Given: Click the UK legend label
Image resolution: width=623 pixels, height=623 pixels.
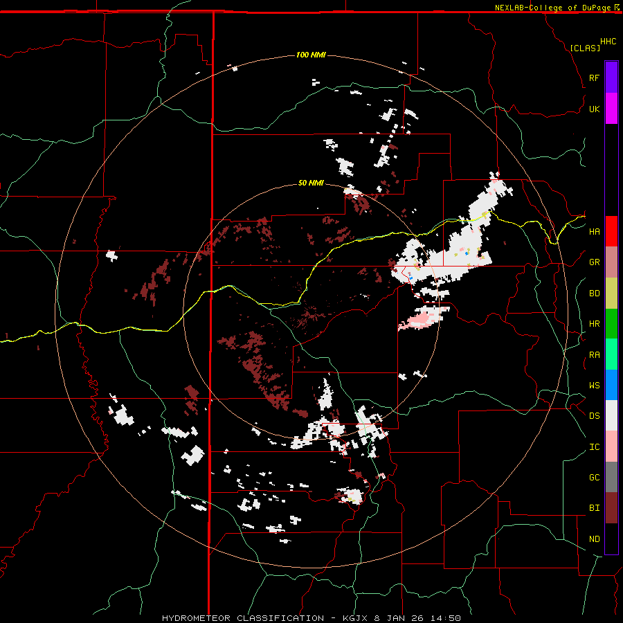Looking at the screenshot, I should (594, 109).
